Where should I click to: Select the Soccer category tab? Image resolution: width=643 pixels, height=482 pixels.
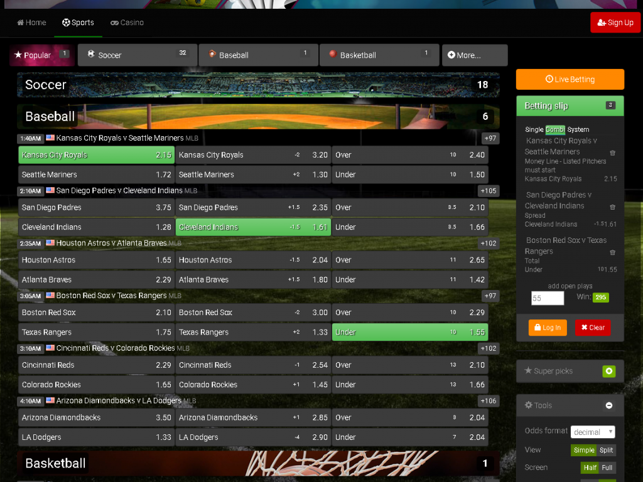[138, 55]
